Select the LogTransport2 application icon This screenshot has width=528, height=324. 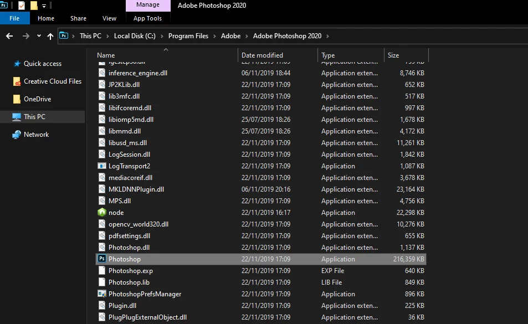coord(102,166)
